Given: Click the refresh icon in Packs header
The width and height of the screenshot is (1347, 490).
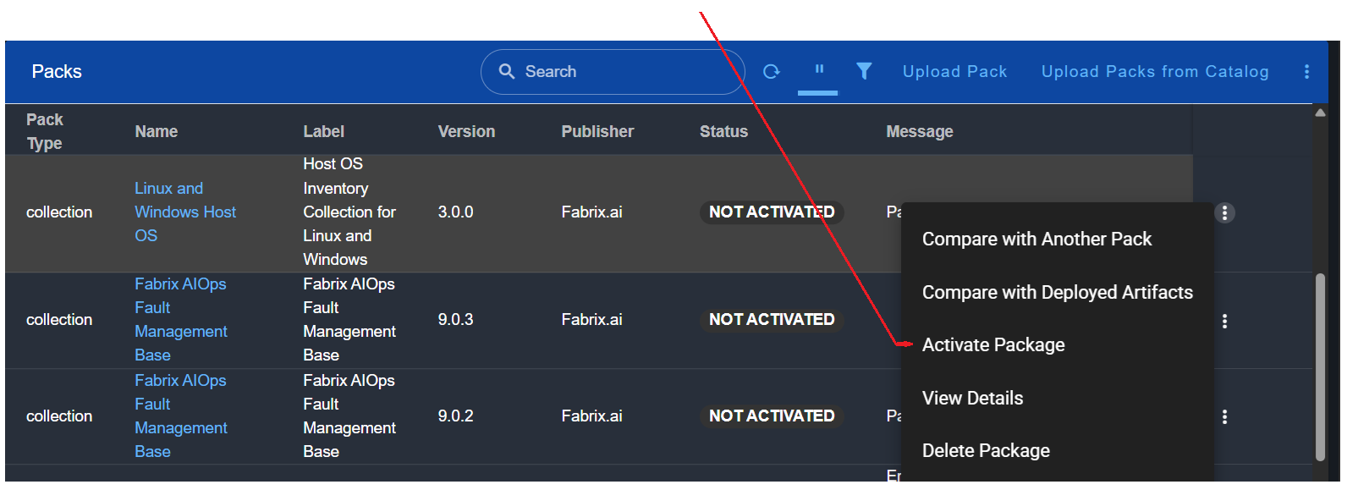Looking at the screenshot, I should coord(771,72).
